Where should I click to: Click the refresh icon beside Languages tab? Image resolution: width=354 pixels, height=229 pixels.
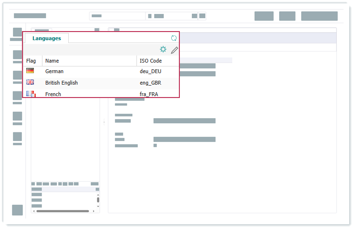[x=174, y=38]
